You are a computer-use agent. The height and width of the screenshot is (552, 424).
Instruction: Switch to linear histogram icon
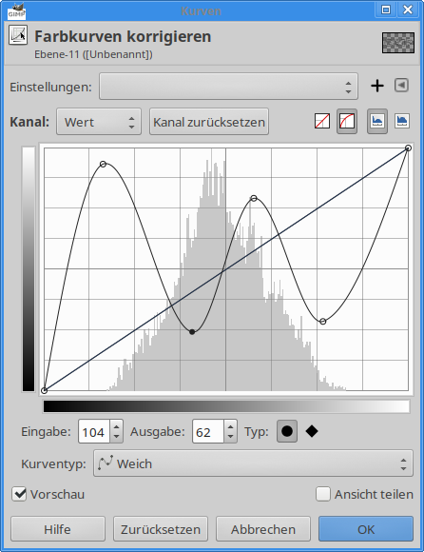tap(377, 122)
